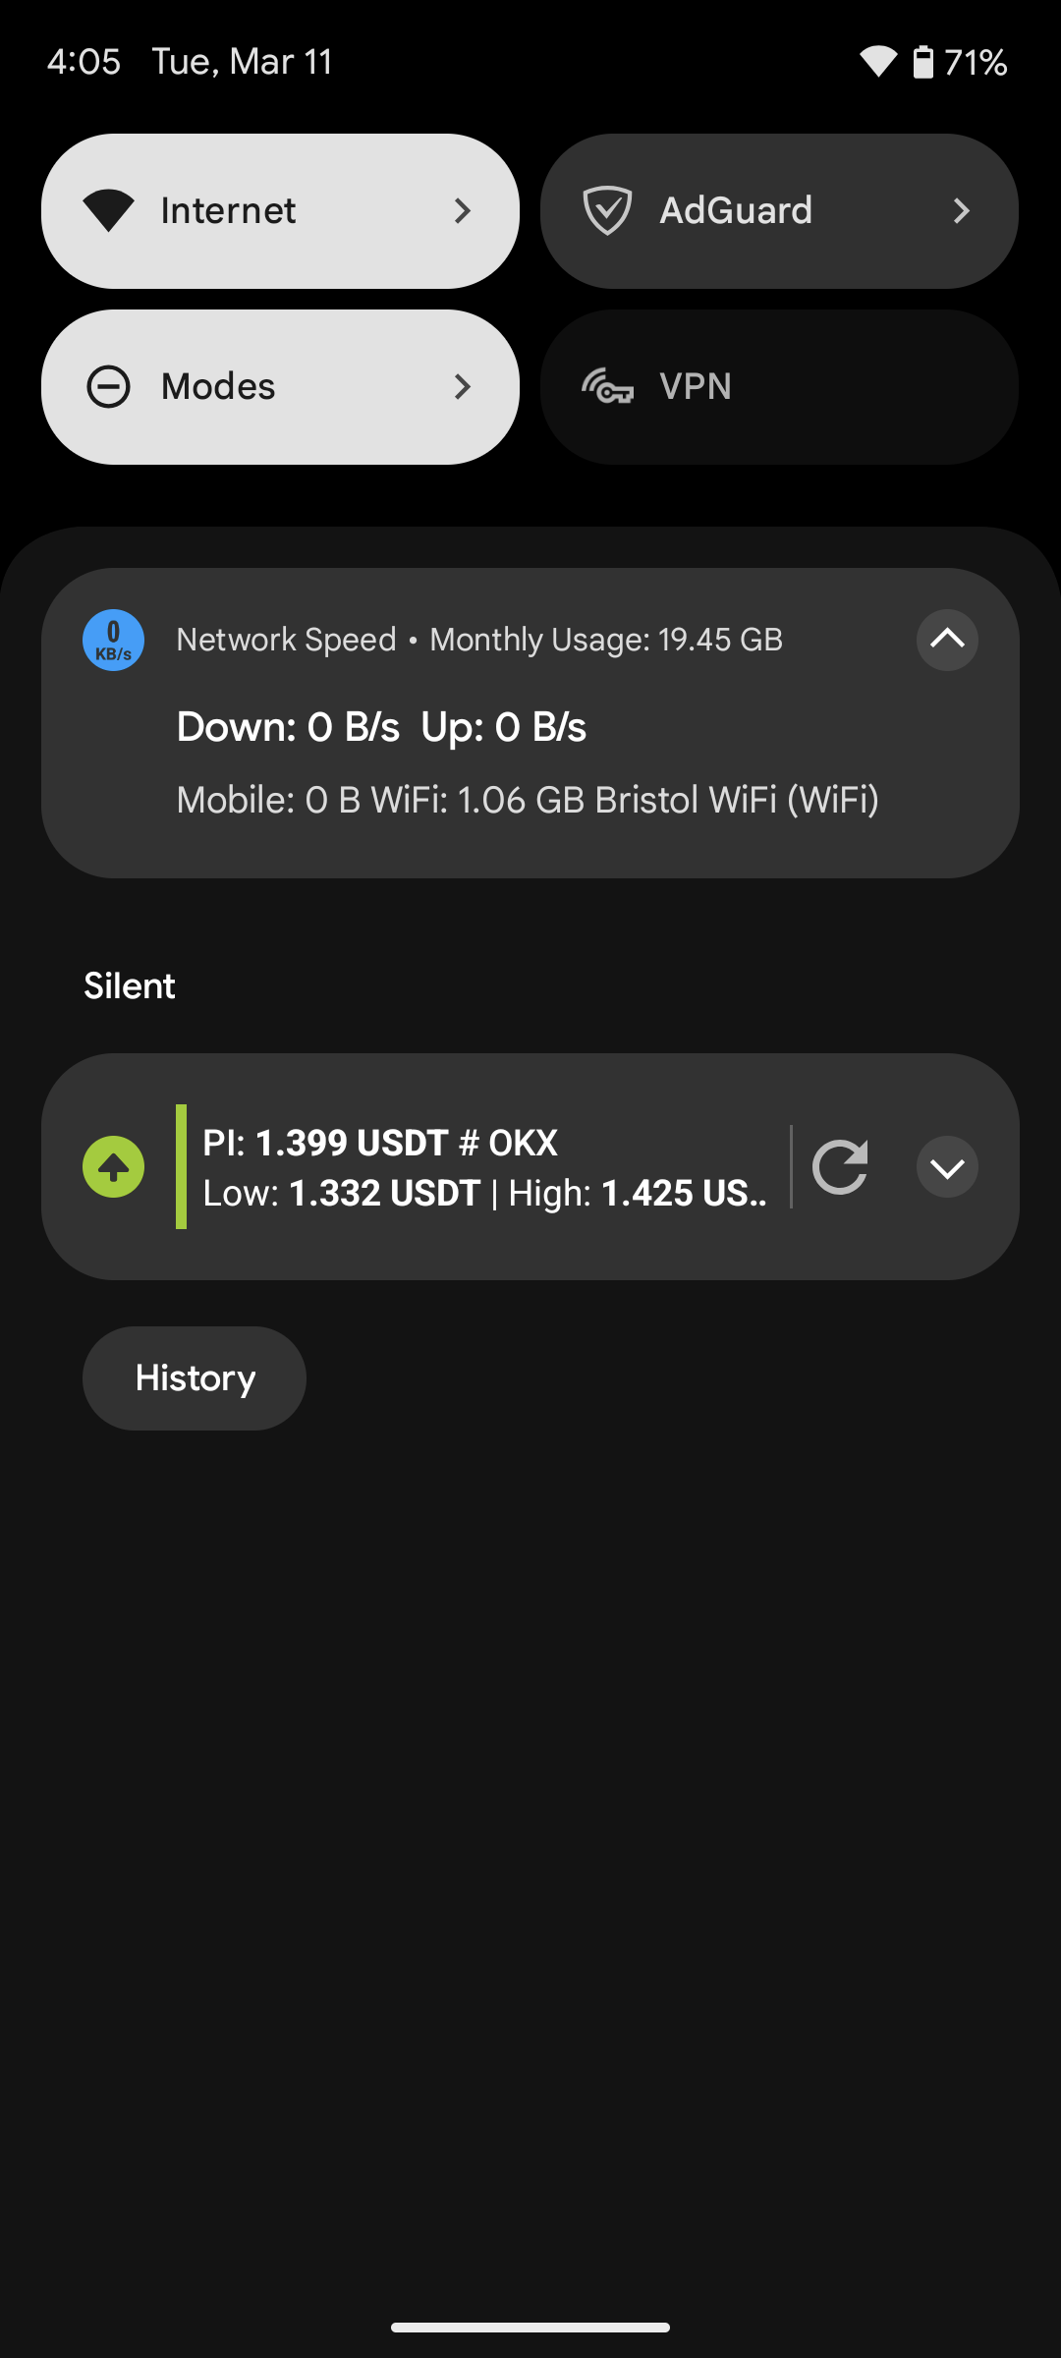The height and width of the screenshot is (2358, 1061).
Task: Open Modes tile chevron arrow
Action: (x=463, y=387)
